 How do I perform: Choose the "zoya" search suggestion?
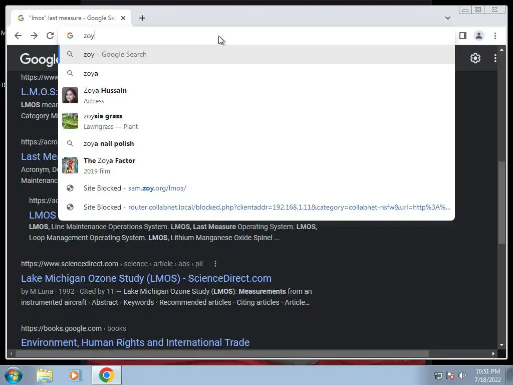(x=256, y=73)
